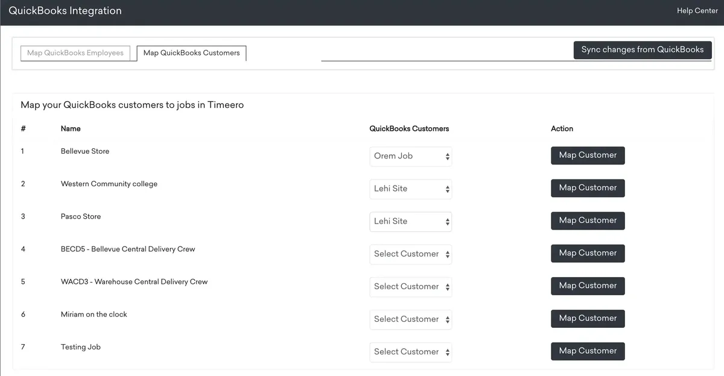The image size is (724, 376).
Task: Click the QuickBooks Integration page title
Action: click(65, 11)
